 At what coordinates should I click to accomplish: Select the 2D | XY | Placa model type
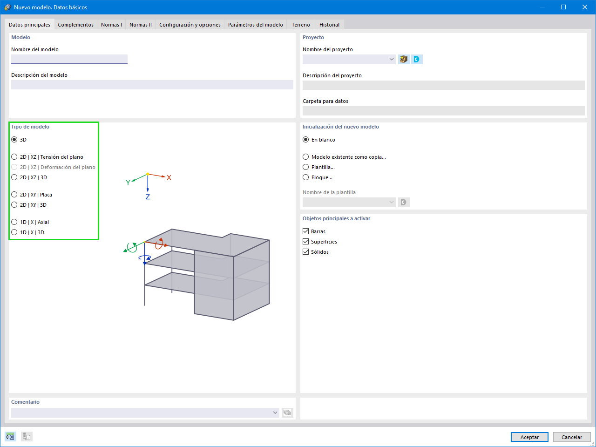[x=14, y=195]
